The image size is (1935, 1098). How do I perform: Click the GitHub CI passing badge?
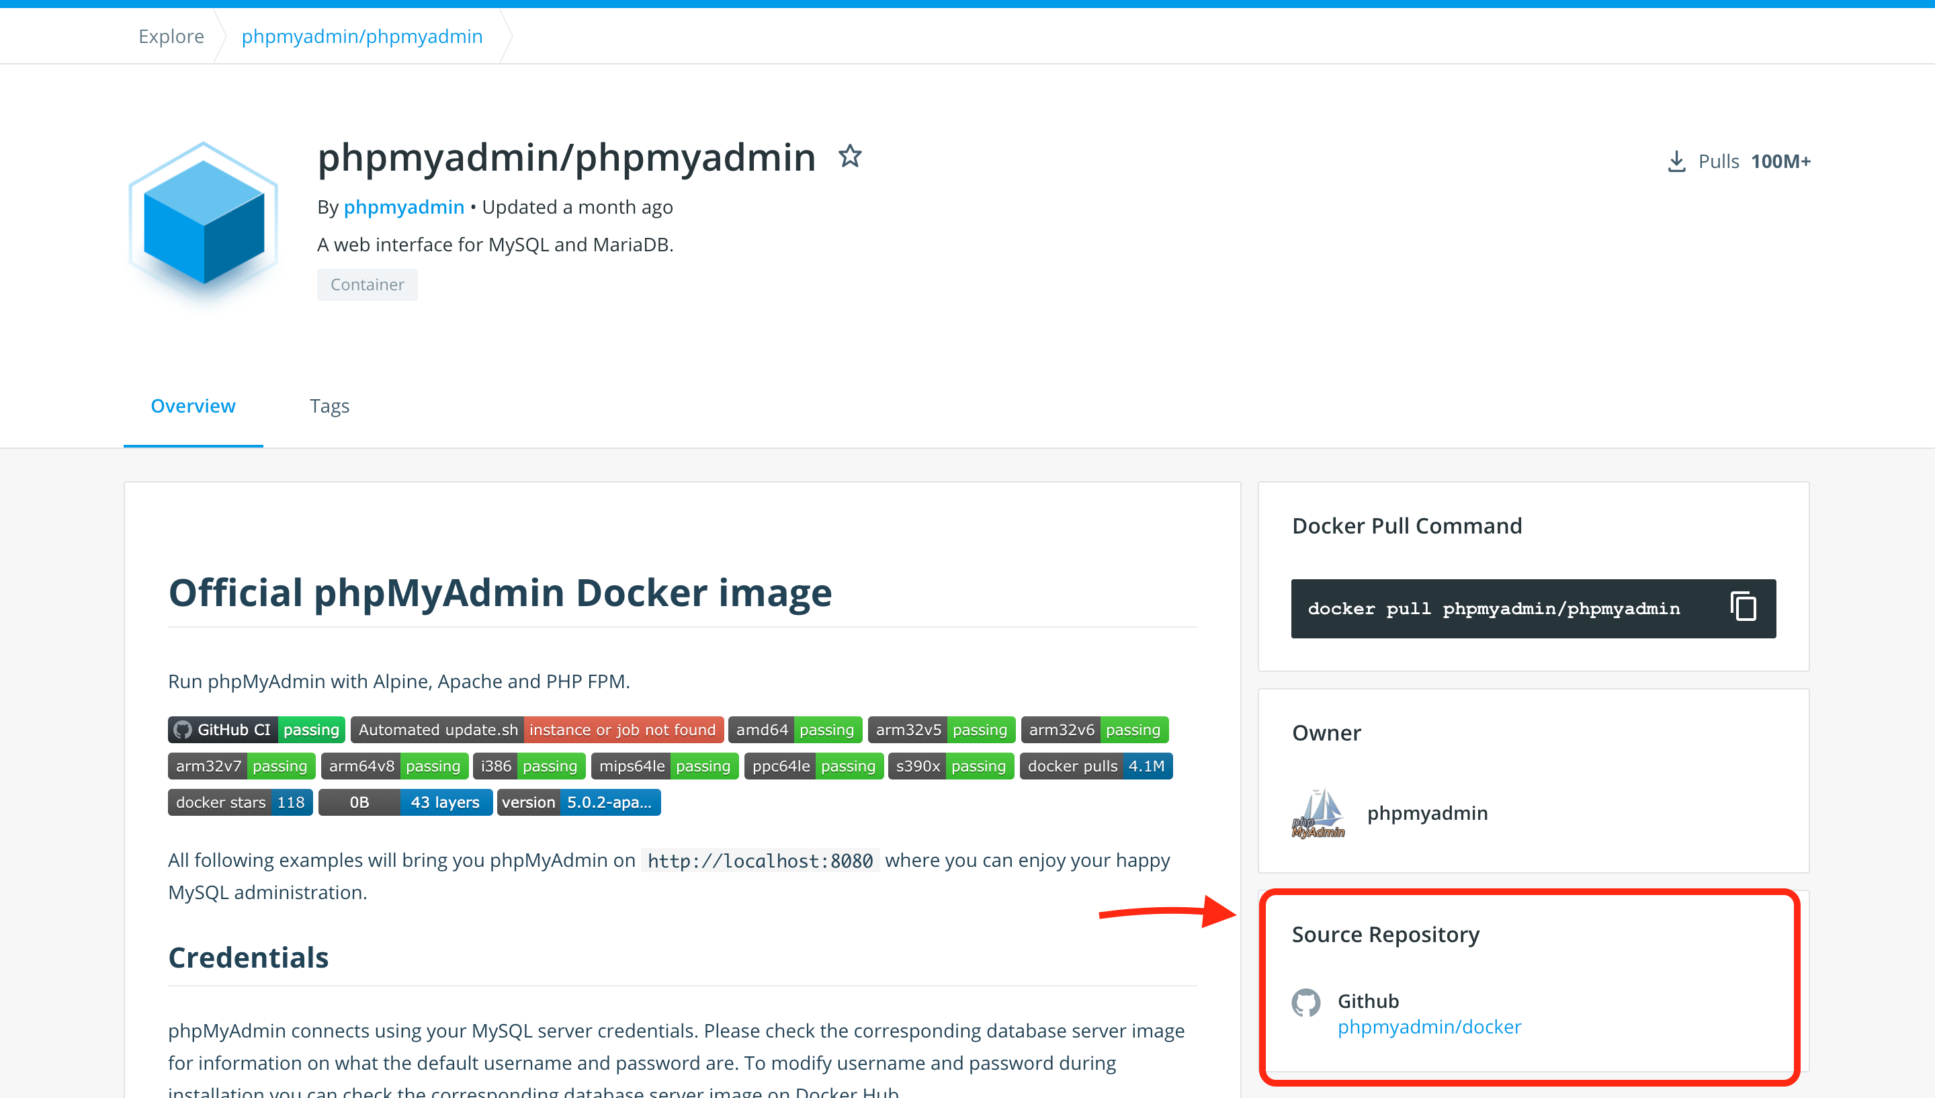[256, 729]
